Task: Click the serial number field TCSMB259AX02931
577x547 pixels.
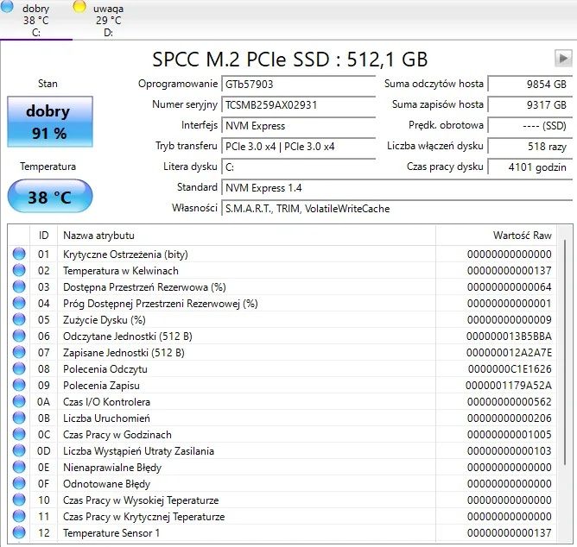Action: coord(299,105)
